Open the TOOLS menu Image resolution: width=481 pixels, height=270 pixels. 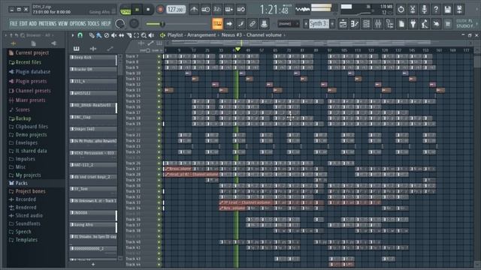tap(93, 23)
